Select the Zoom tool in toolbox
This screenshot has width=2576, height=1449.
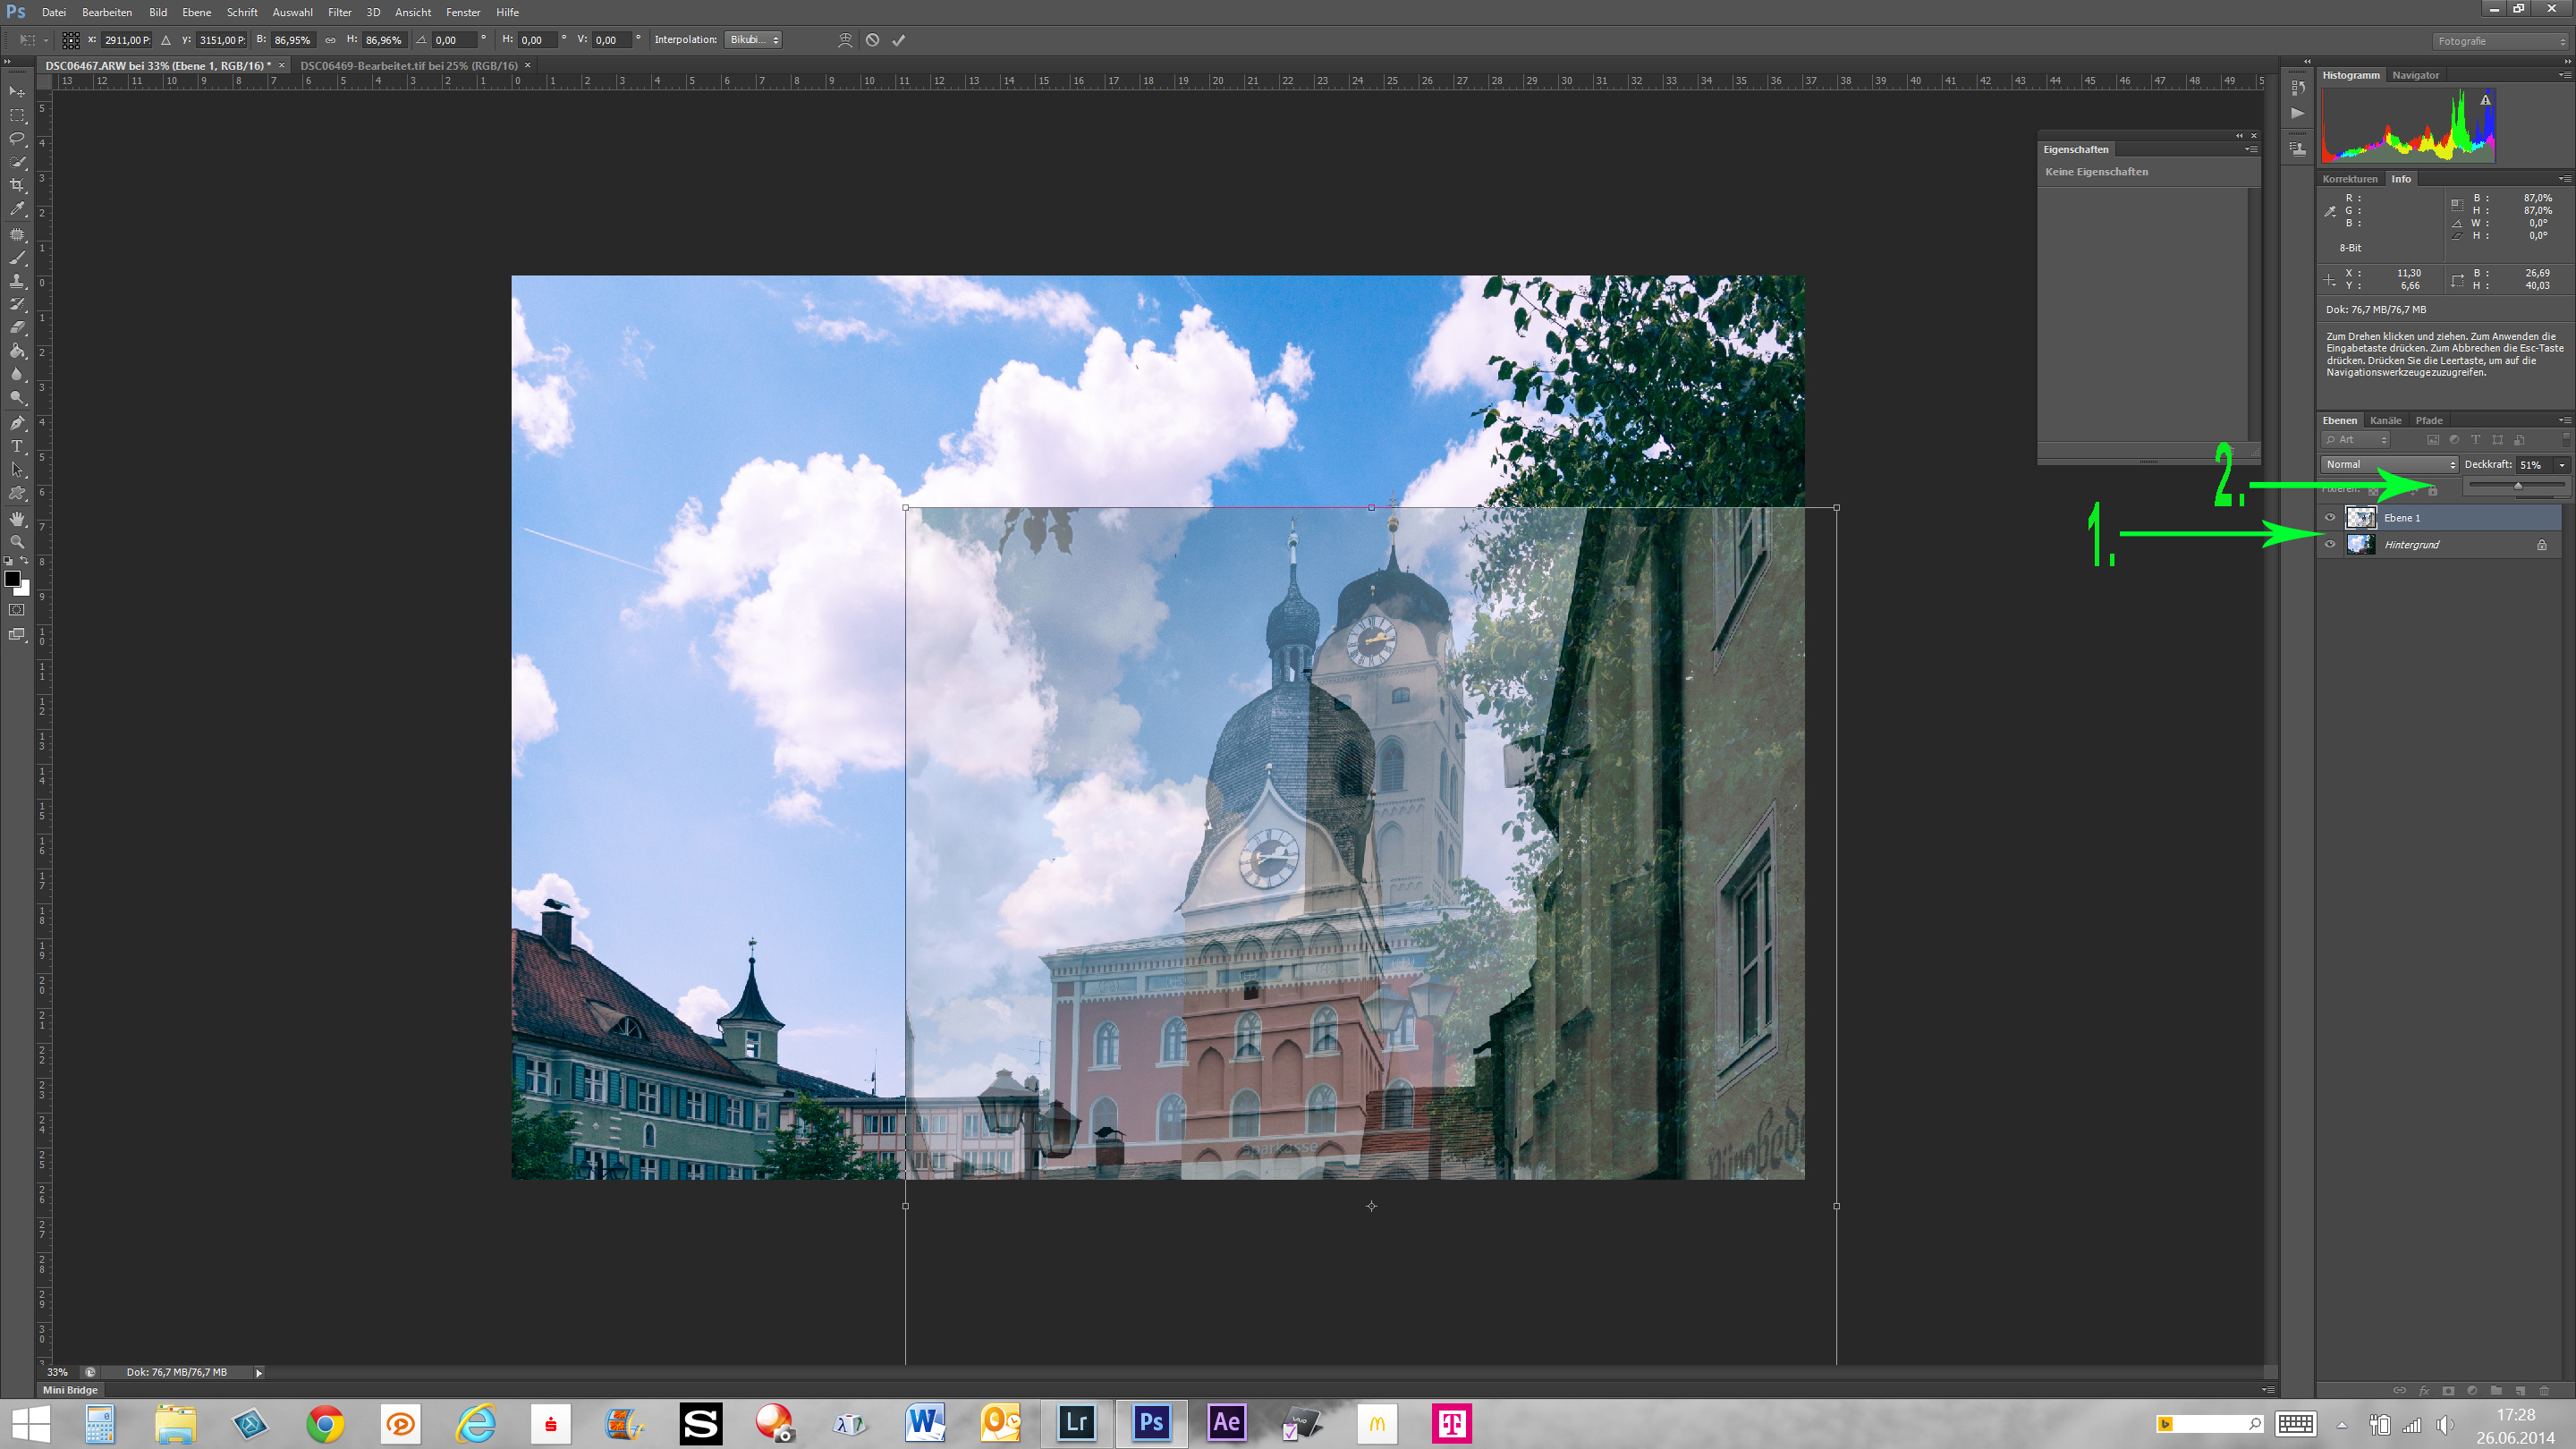point(17,541)
